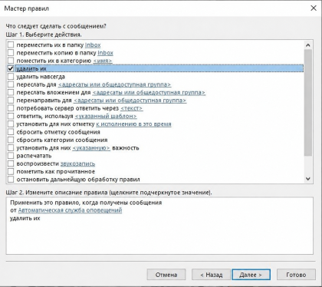Image resolution: width=322 pixels, height=287 pixels.
Task: Check 'перенаправить для' checkbox
Action: pos(11,101)
